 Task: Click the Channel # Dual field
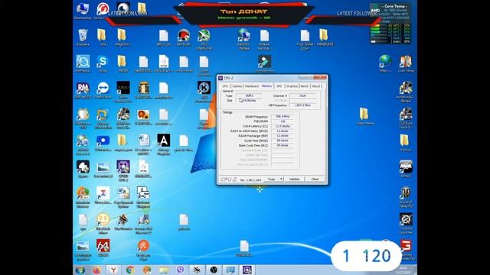(x=302, y=95)
